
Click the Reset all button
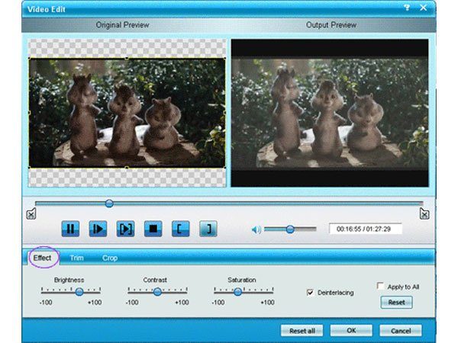pos(302,331)
